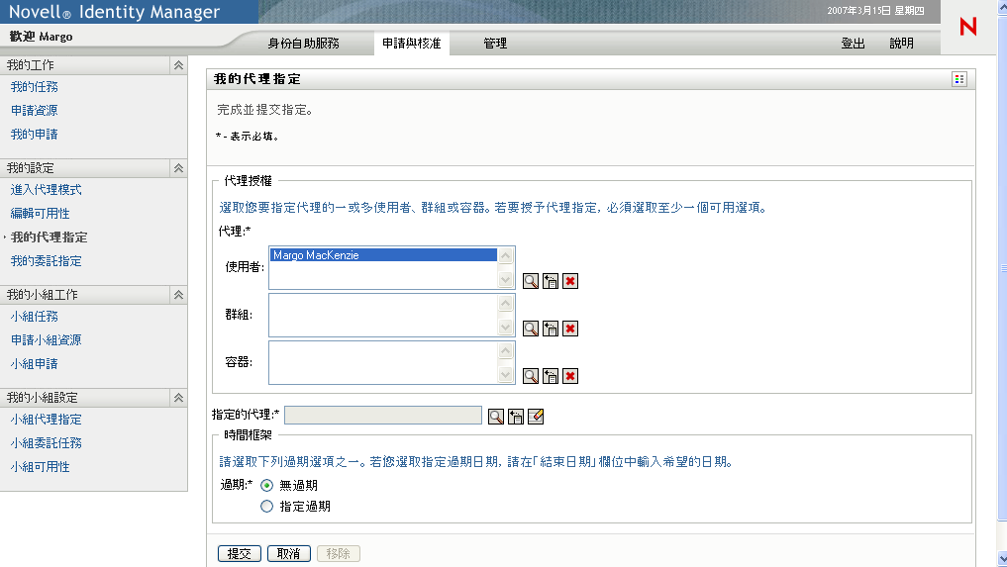Viewport: 1007px width, 567px height.
Task: Click the 容器 list scroll up arrow
Action: click(x=506, y=350)
